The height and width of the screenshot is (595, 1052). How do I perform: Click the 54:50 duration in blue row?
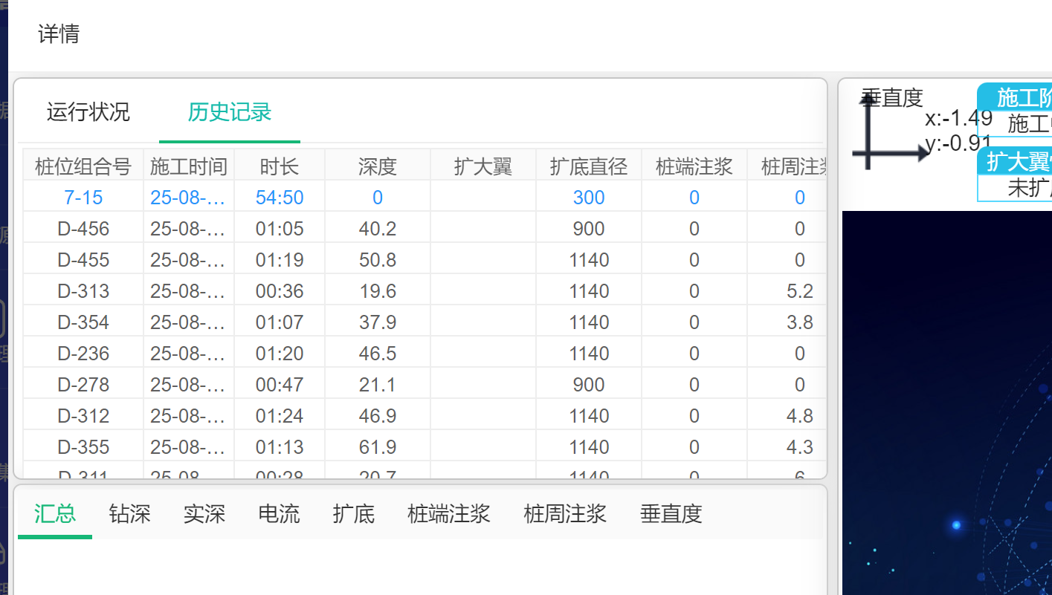tap(280, 198)
